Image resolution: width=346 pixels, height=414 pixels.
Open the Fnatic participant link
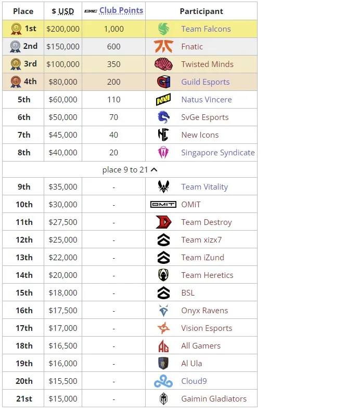(192, 47)
